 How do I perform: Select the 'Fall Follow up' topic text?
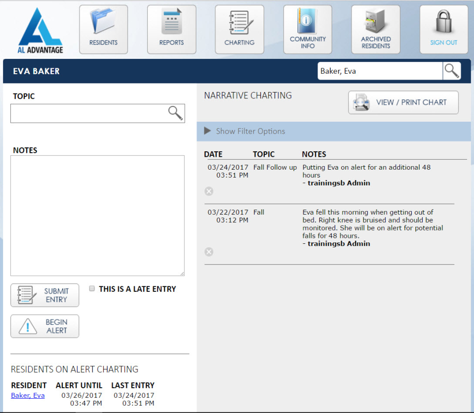click(275, 167)
